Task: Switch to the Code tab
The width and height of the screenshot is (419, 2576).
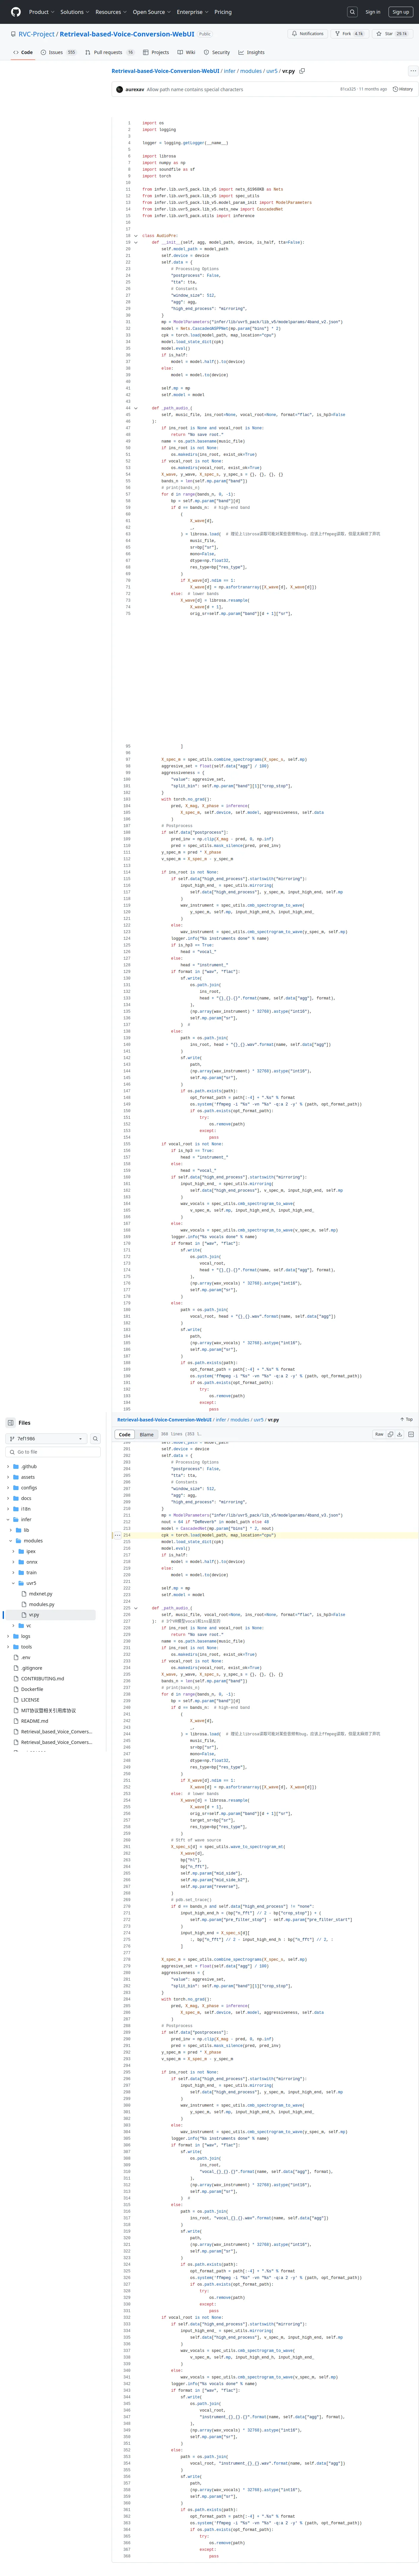Action: [x=23, y=52]
